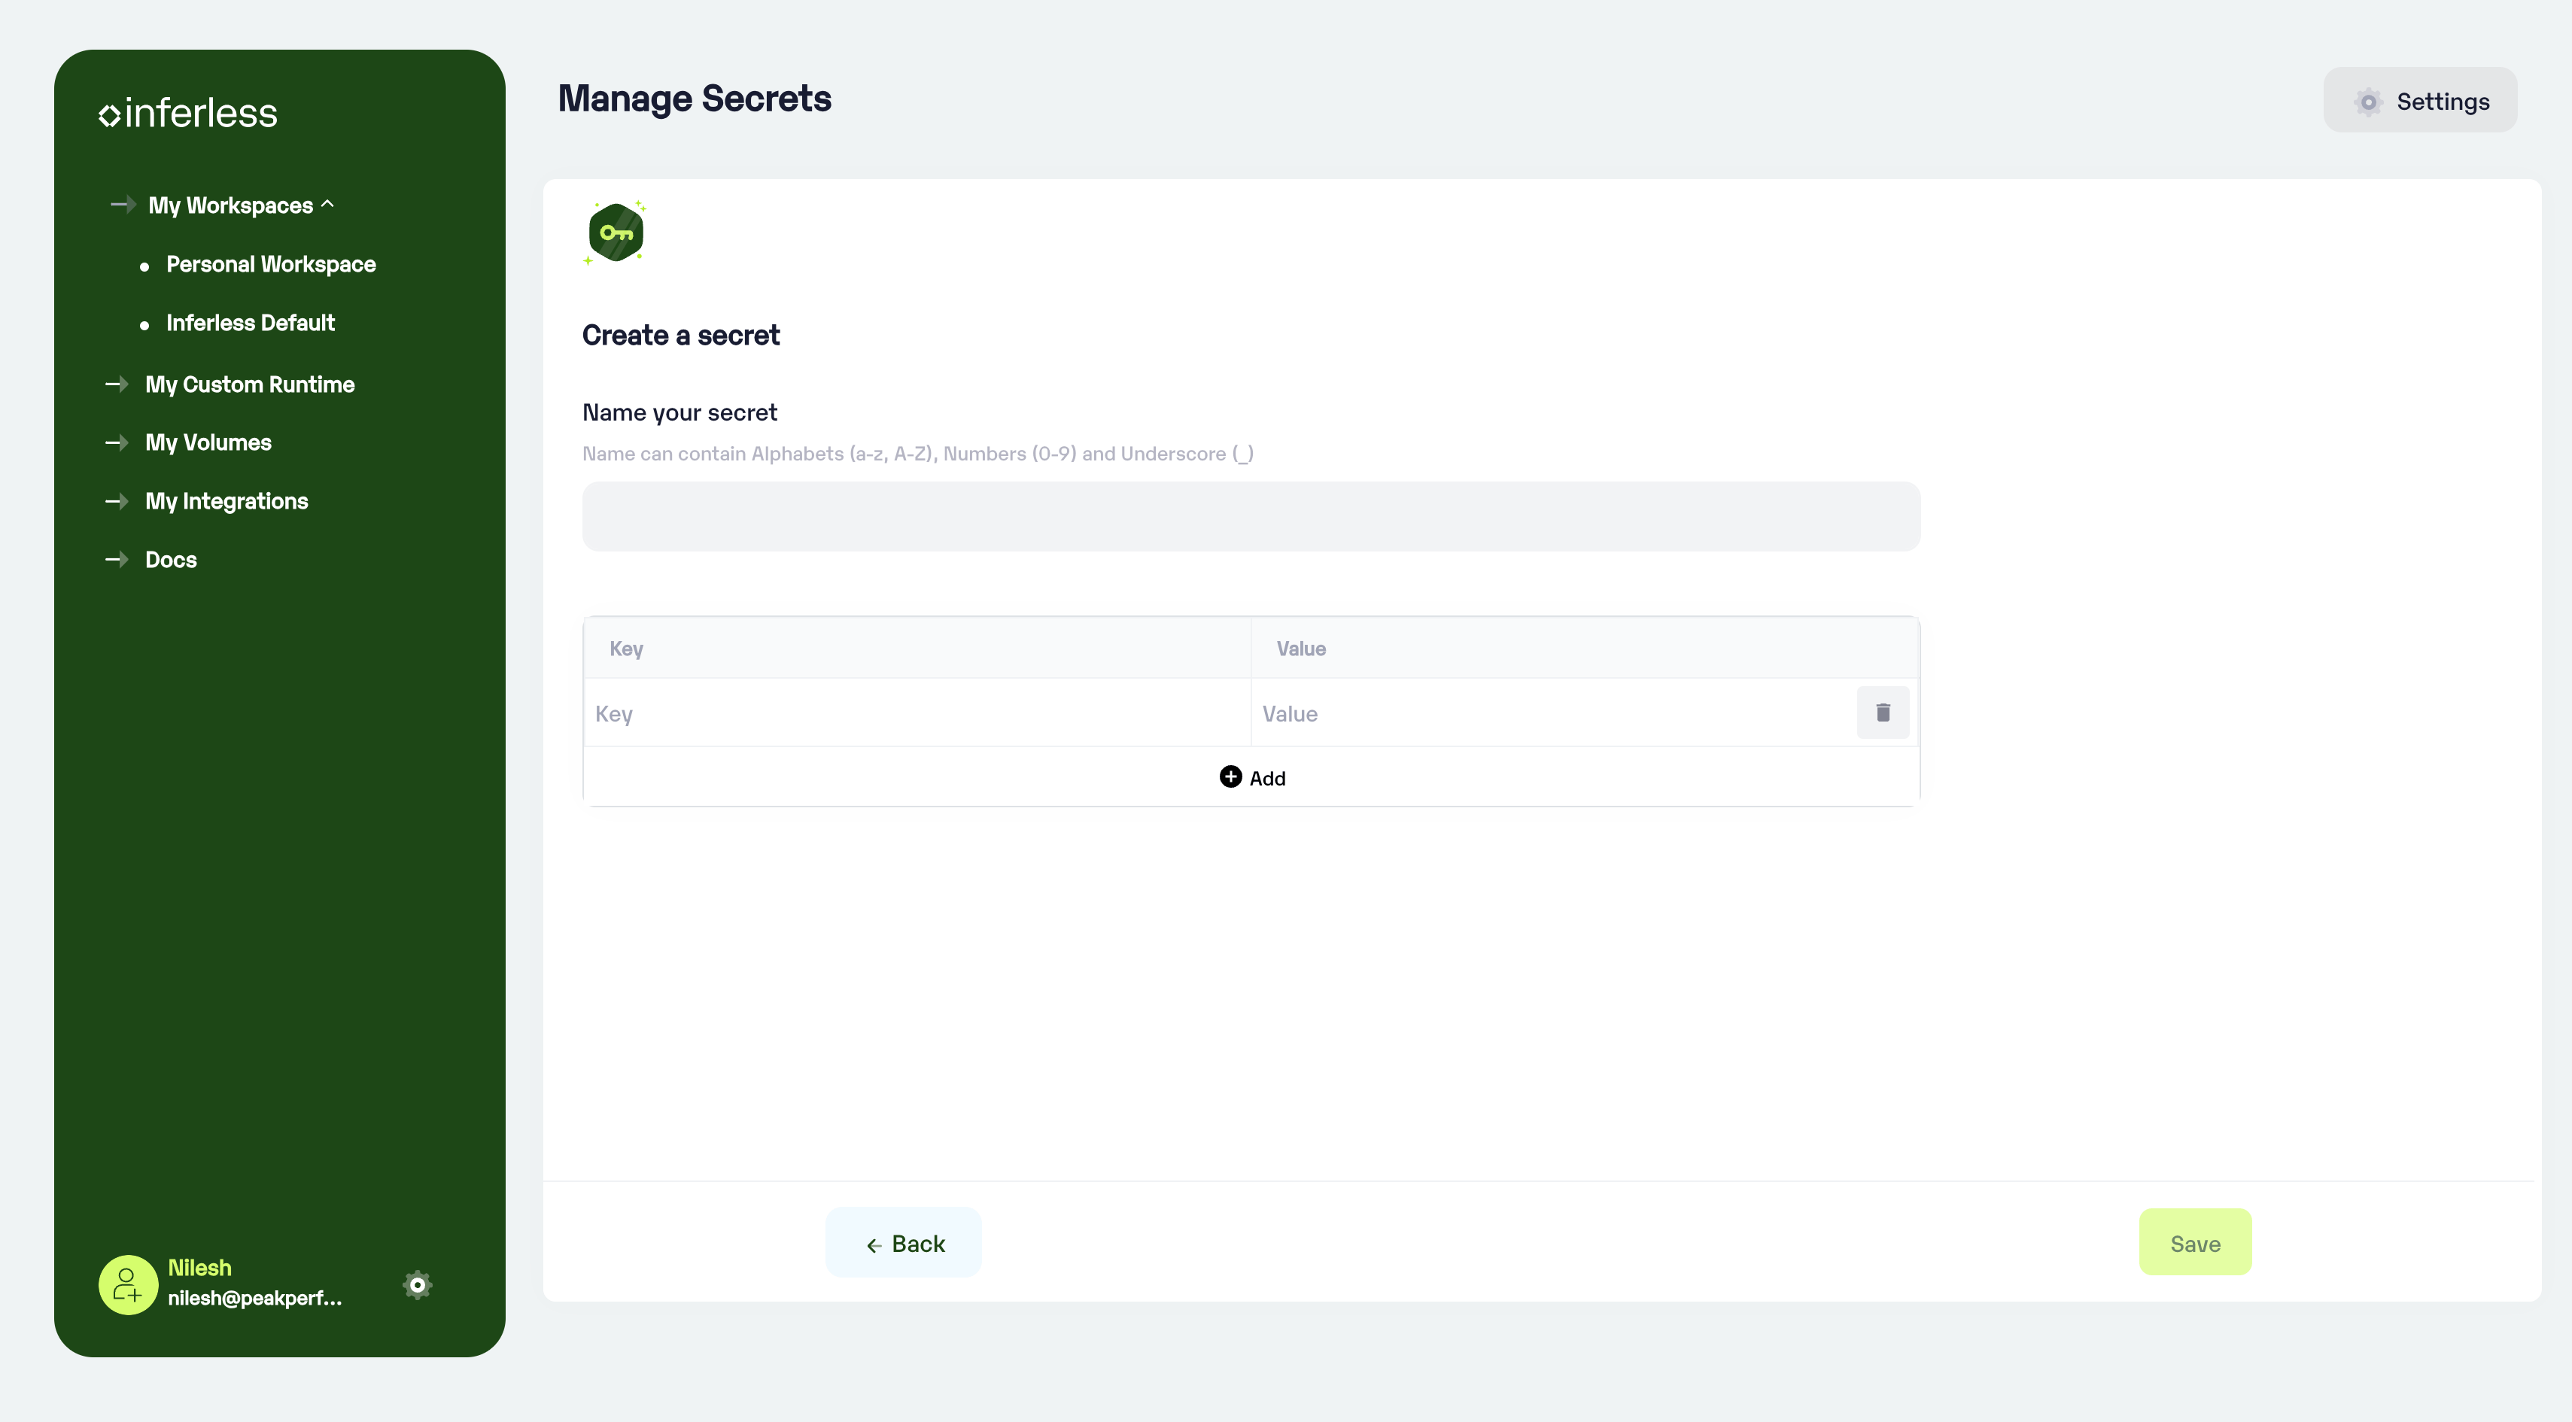The image size is (2572, 1422).
Task: Focus the secret name input field
Action: coord(1250,516)
